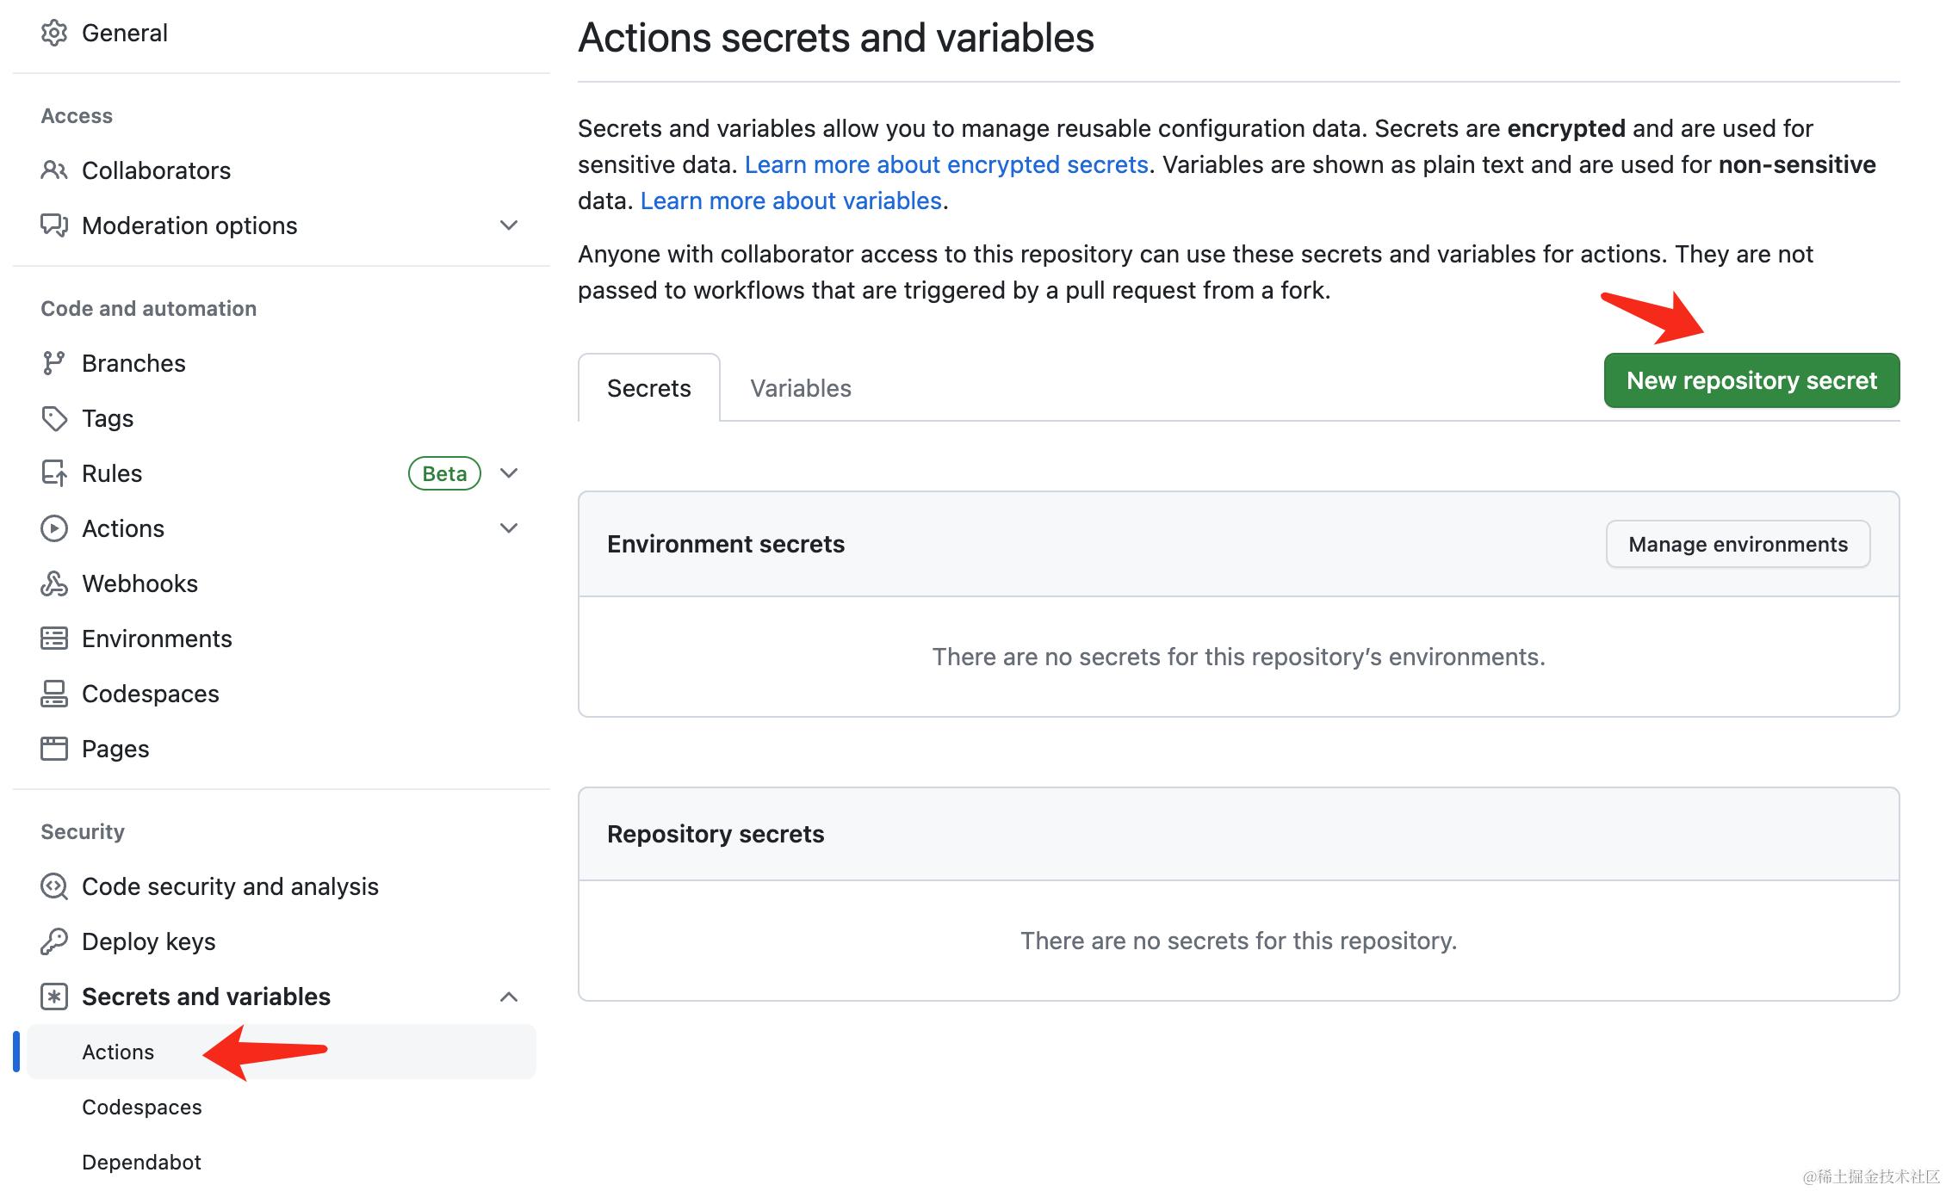
Task: Click the General gear icon
Action: pyautogui.click(x=53, y=33)
